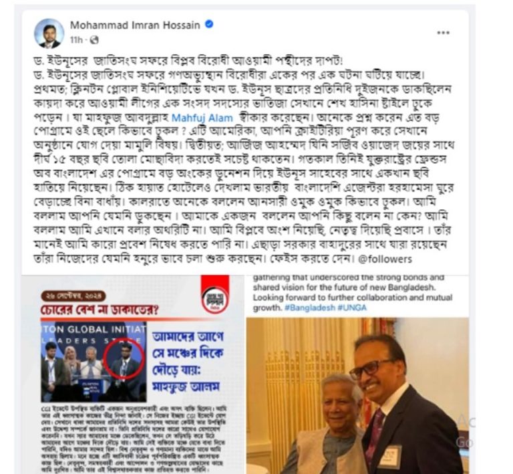Open the three-dot post options menu
The height and width of the screenshot is (474, 513).
(x=443, y=33)
